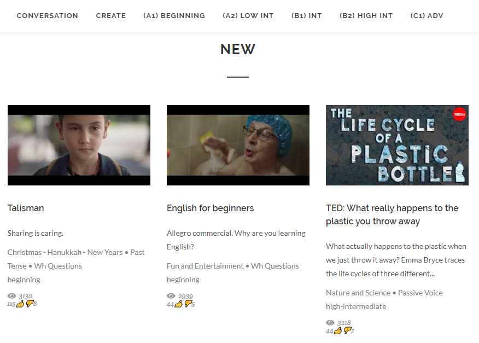Select the (B2) High Int level menu
The width and height of the screenshot is (479, 343).
(x=366, y=15)
